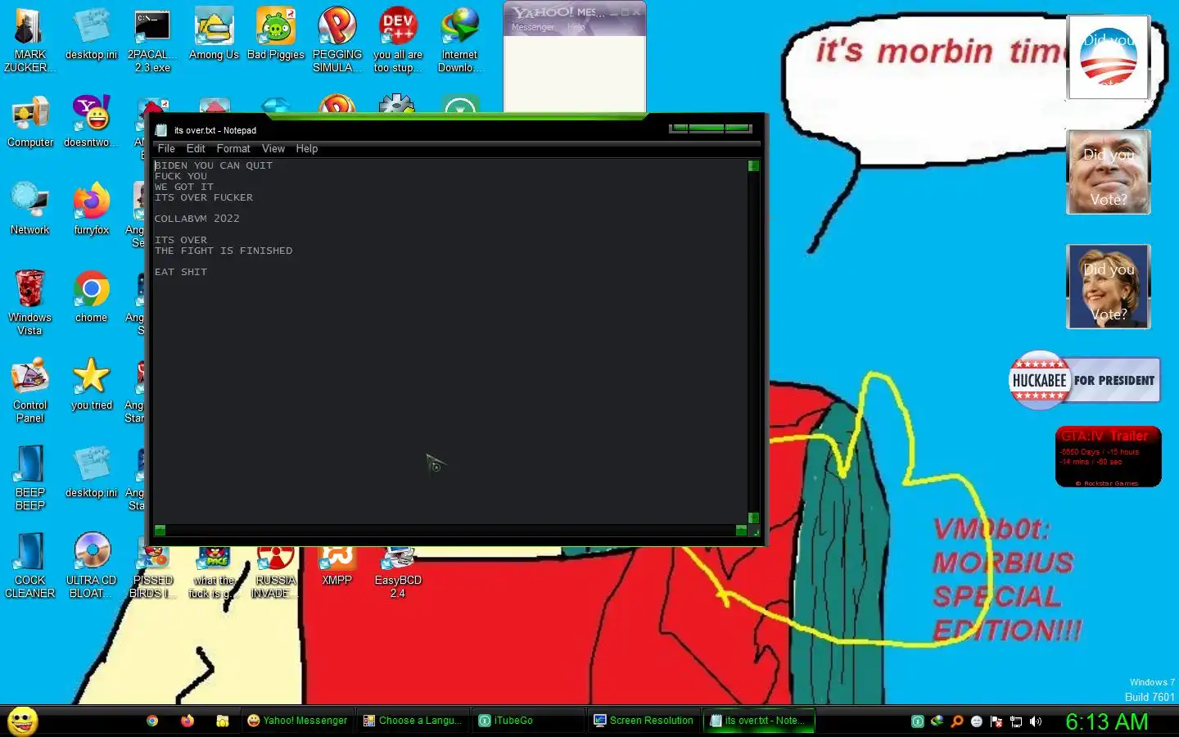This screenshot has width=1179, height=737.
Task: Open the Windows Vista recycle bin icon
Action: click(x=29, y=302)
